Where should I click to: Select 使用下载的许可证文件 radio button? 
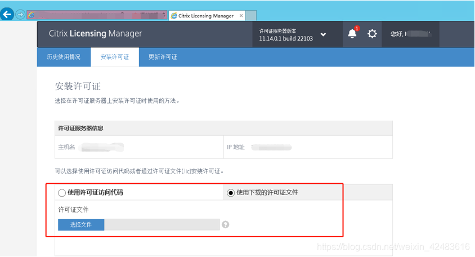click(x=231, y=193)
